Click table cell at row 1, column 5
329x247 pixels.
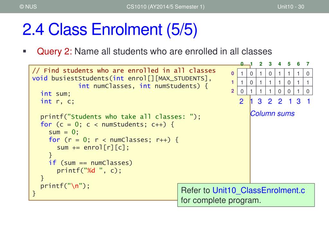pyautogui.click(x=289, y=82)
